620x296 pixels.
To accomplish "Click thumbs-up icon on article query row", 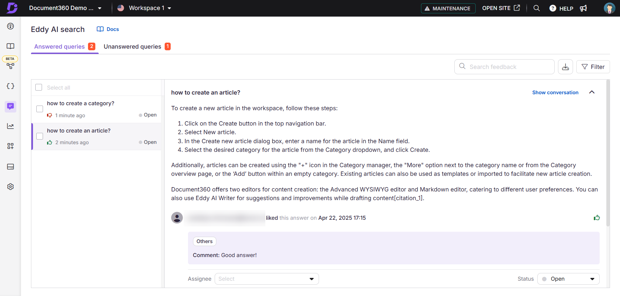I will tap(50, 143).
